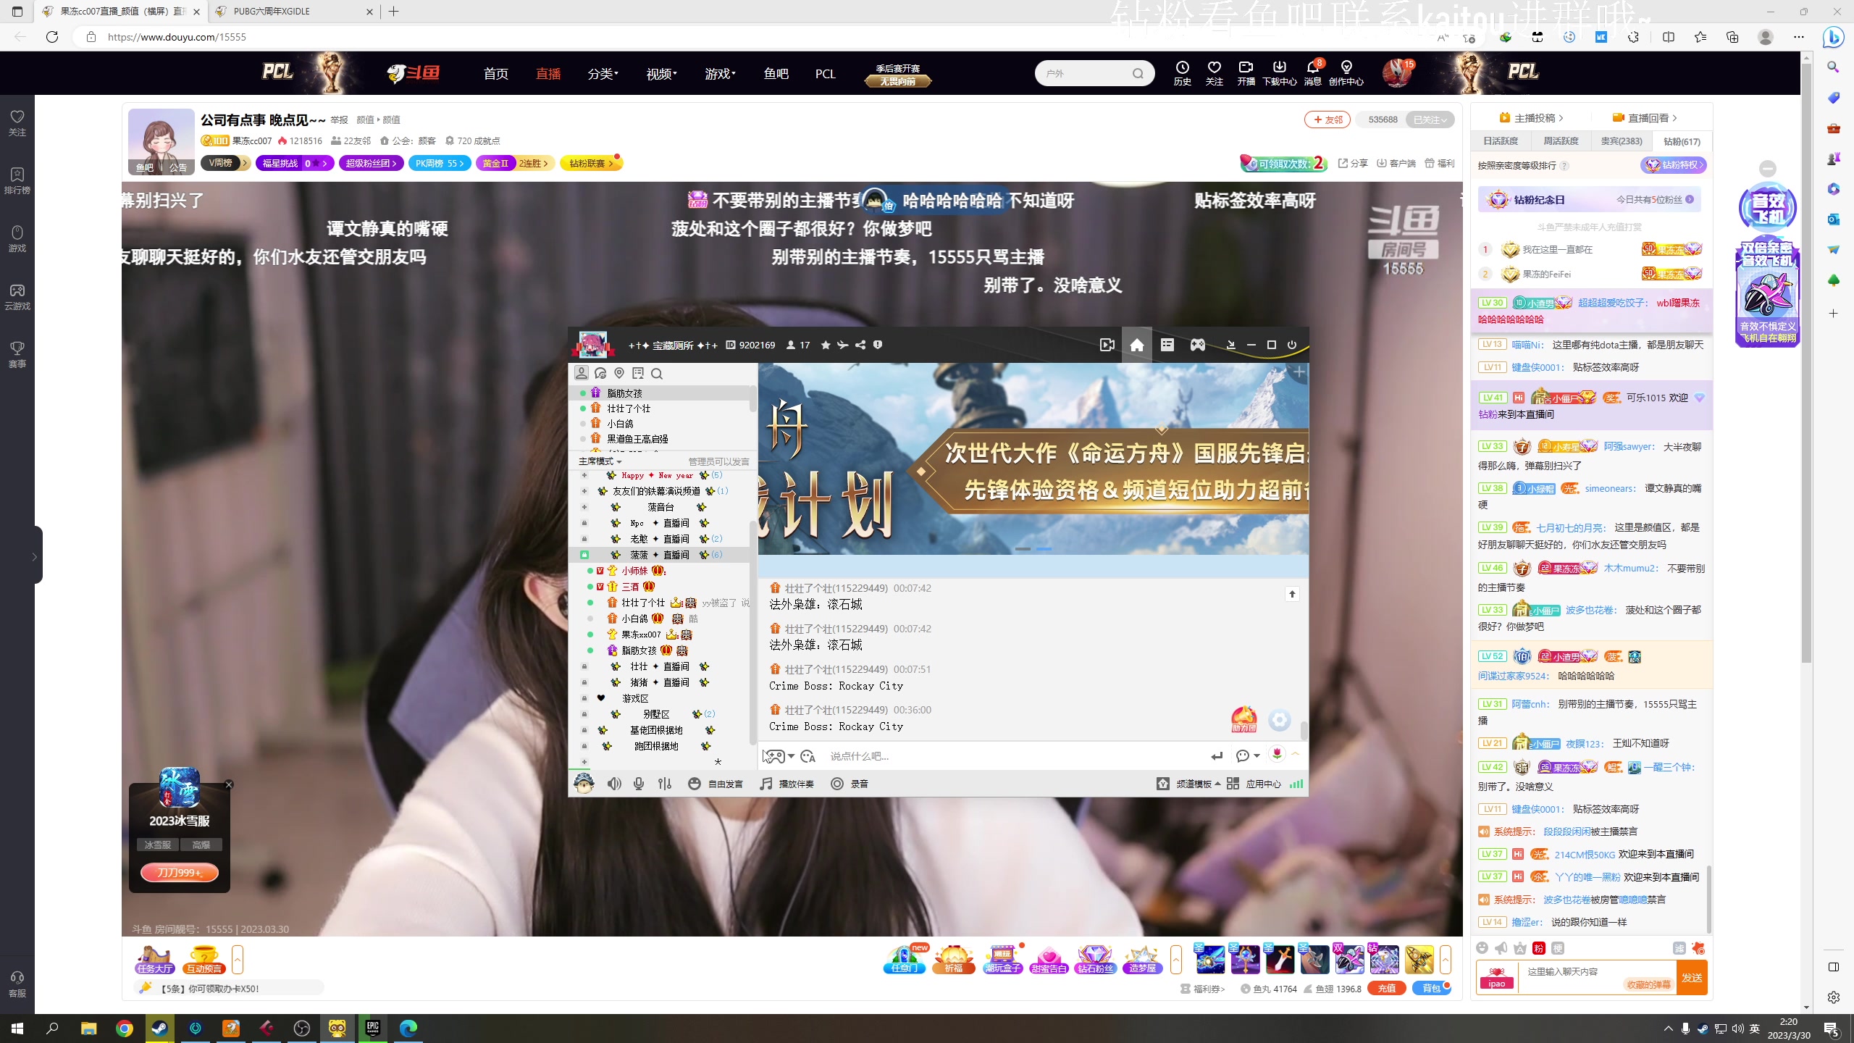Open 云游戏 in left sidebar
Screen dimensions: 1854x1043
click(x=17, y=297)
